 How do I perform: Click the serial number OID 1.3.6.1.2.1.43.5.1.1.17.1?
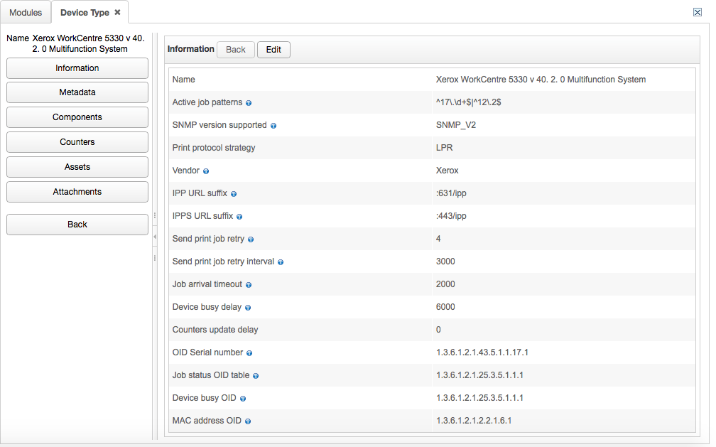pos(482,352)
